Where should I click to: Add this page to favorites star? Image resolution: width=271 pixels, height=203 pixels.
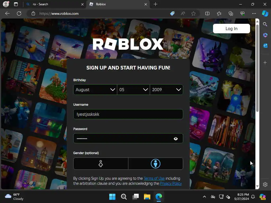193,13
